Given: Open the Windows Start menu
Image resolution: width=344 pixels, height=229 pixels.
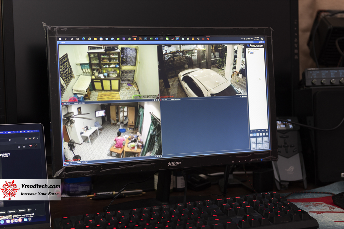Looking at the screenshot, I should point(60,39).
